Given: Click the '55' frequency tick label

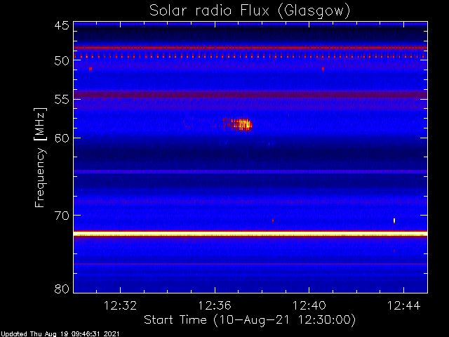Looking at the screenshot, I should (62, 100).
